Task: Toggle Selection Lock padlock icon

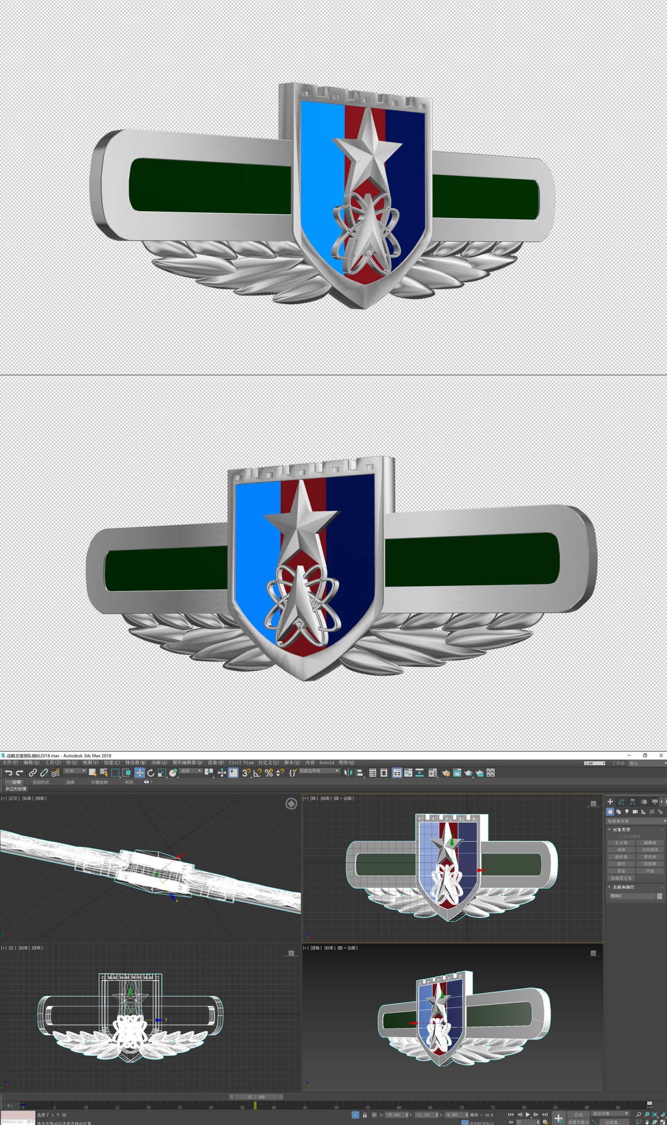Action: (x=365, y=1115)
